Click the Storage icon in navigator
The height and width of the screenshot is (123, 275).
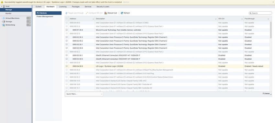pyautogui.click(x=4, y=22)
